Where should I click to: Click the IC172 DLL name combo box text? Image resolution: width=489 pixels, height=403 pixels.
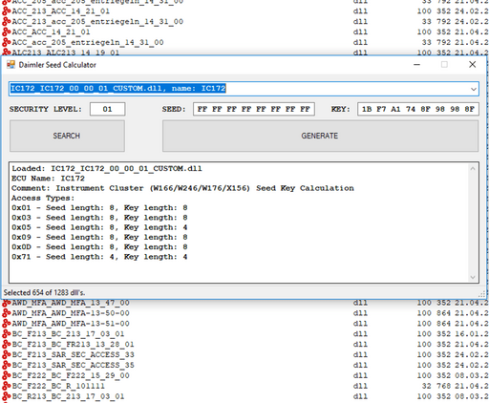click(118, 89)
